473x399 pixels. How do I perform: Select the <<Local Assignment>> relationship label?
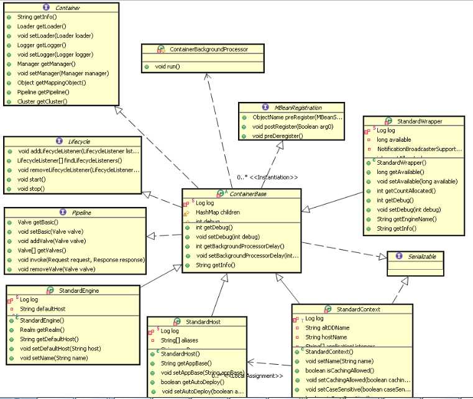pyautogui.click(x=253, y=376)
